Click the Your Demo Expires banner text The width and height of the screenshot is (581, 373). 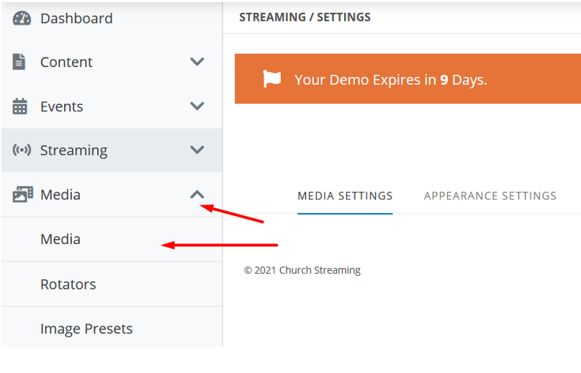[390, 79]
